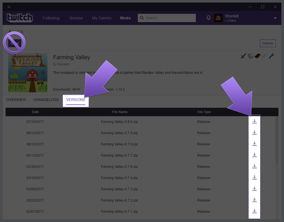
Task: Download Farming Valley-0.7.7.zip
Action: pos(255,155)
